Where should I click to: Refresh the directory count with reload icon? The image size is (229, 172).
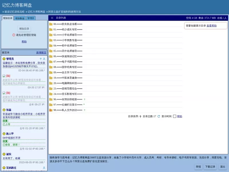click(x=159, y=116)
